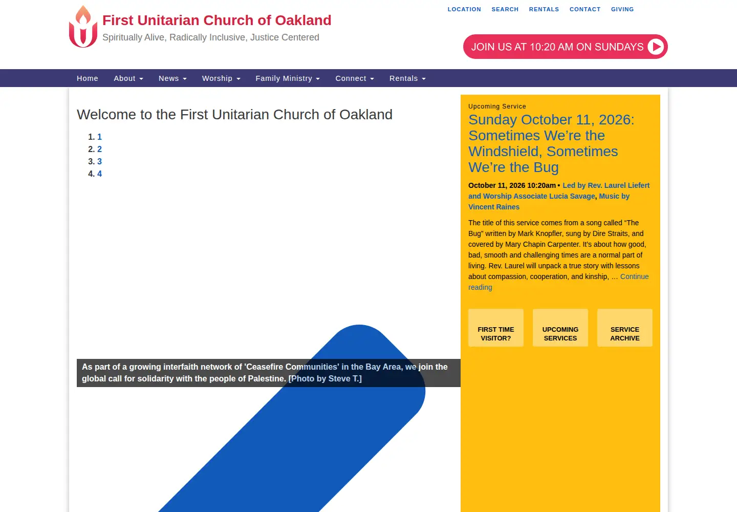Click Led by Rev. Laurel Liefert link

pos(559,190)
